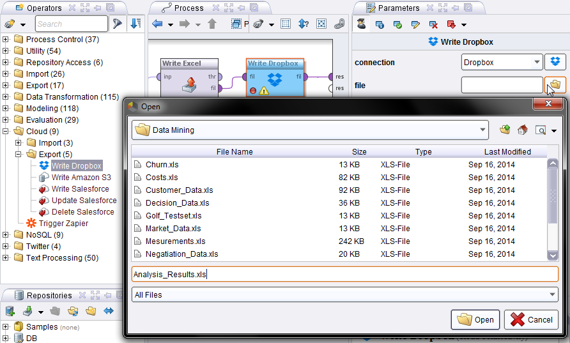This screenshot has width=570, height=343.
Task: Expand the Data Transformation (115) folder
Action: [6, 97]
